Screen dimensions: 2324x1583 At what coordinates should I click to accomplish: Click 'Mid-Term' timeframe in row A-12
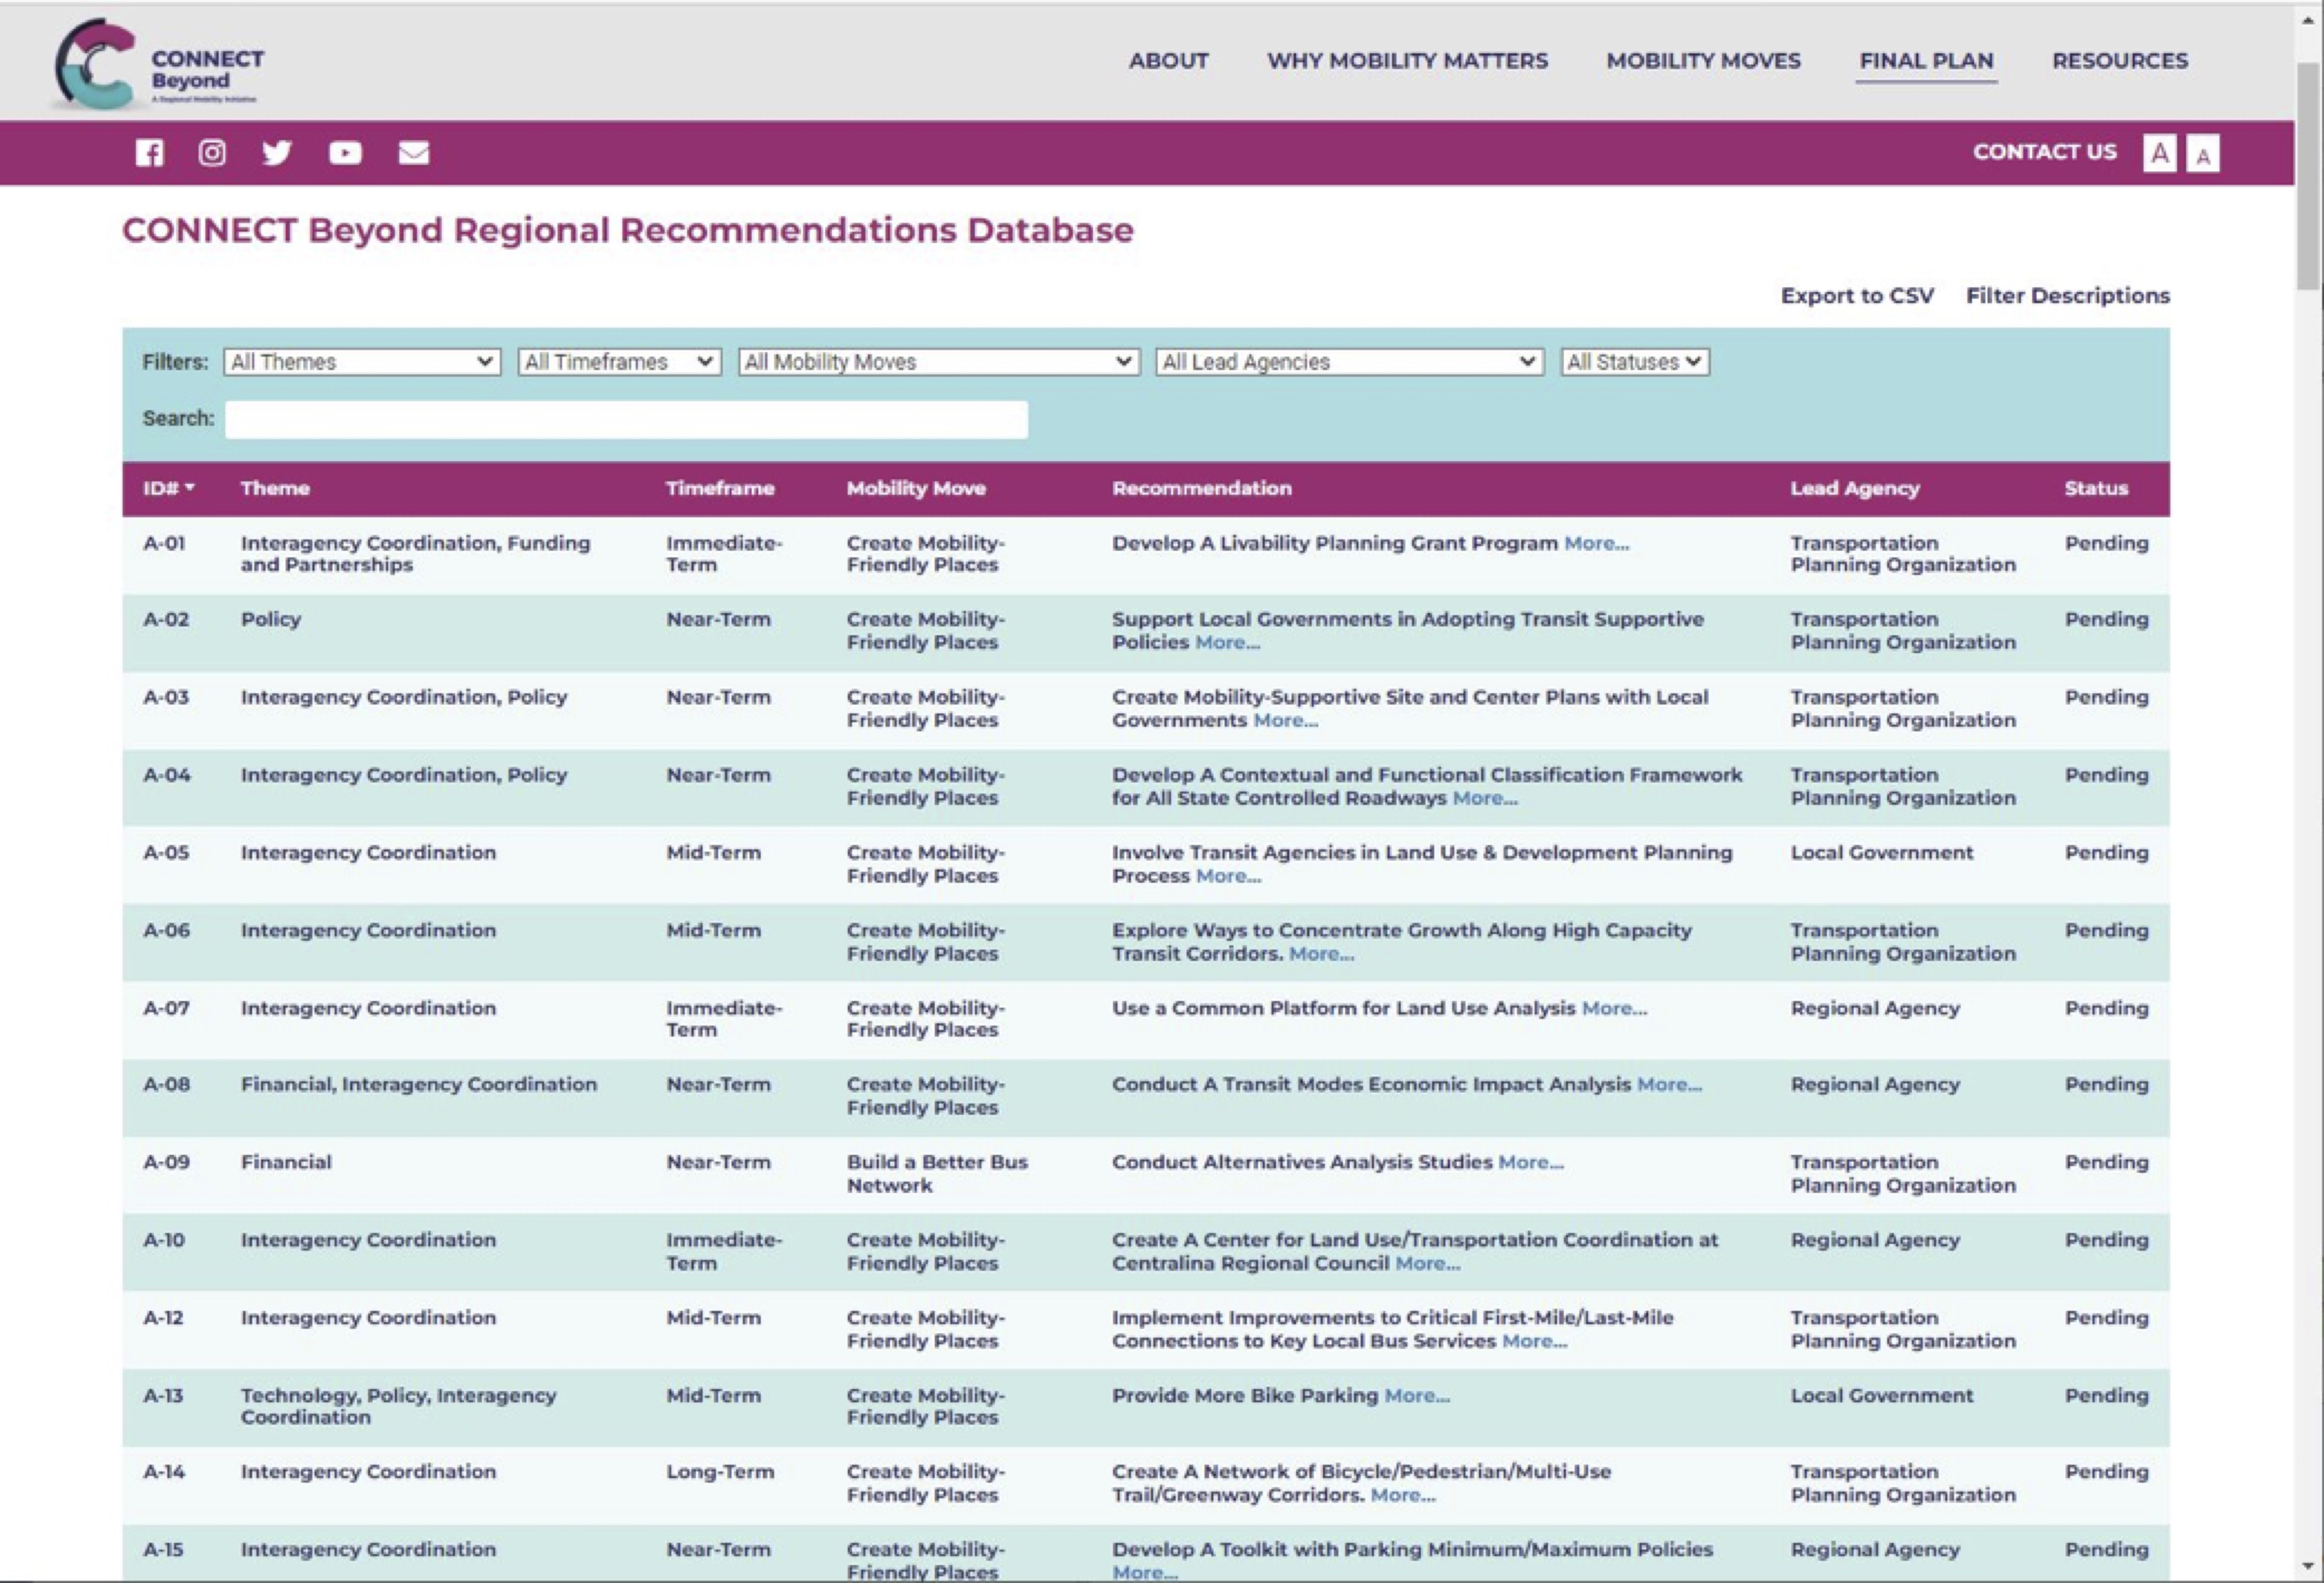713,1318
